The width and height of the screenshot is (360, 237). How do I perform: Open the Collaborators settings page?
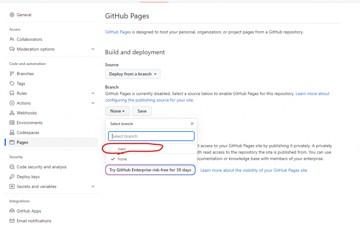coord(30,39)
